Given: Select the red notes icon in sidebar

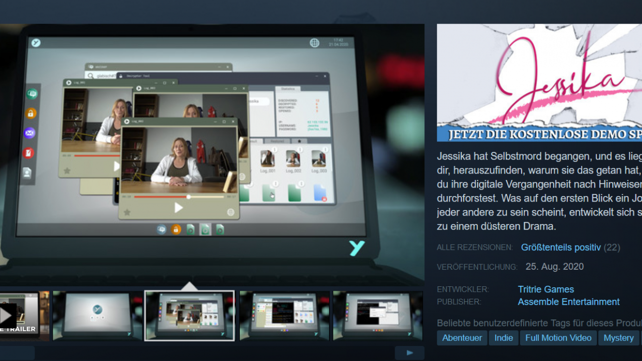Looking at the screenshot, I should click(x=29, y=152).
